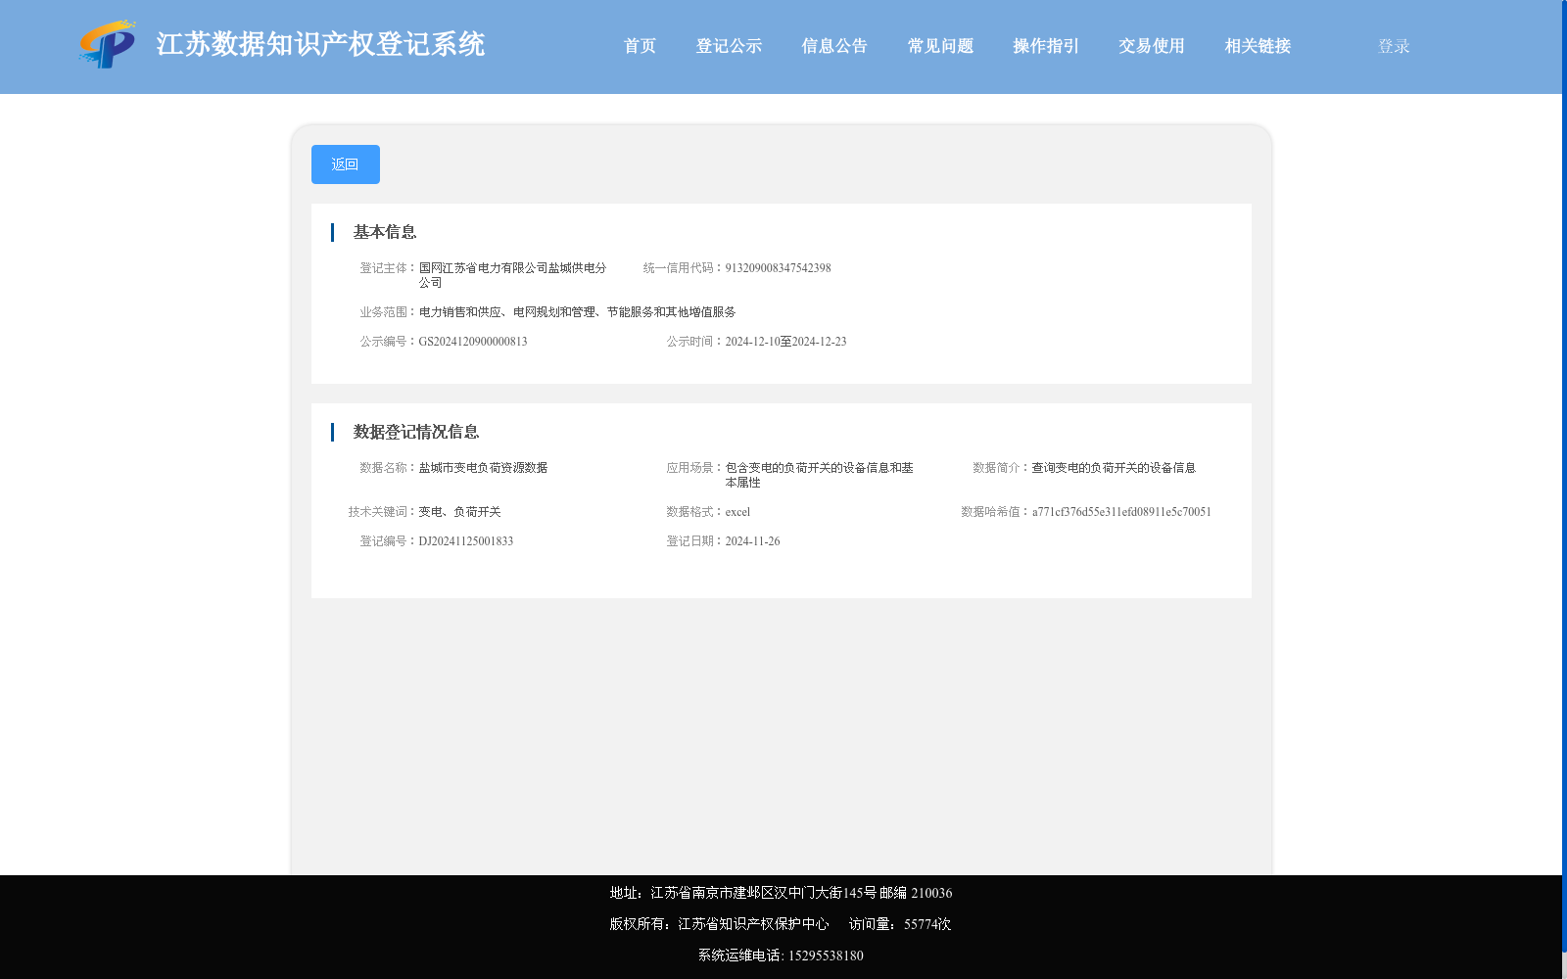Click publicity period 2024-12-10至2024-12-23

pyautogui.click(x=785, y=342)
